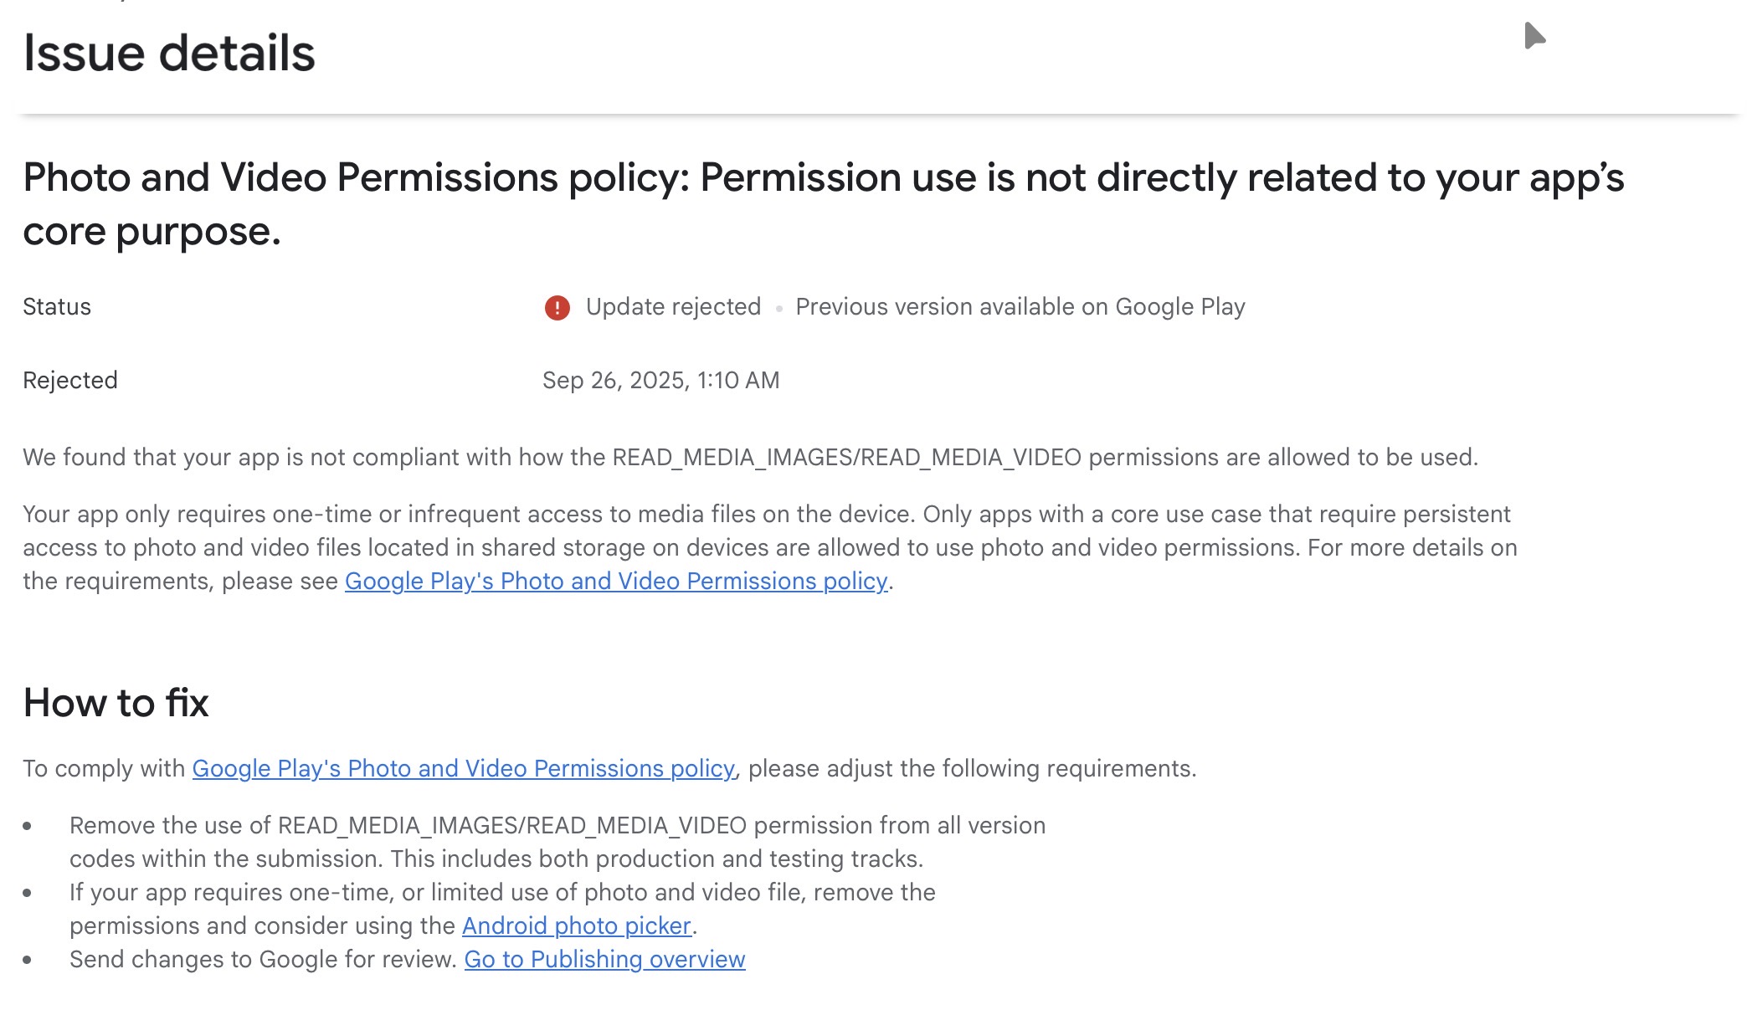The height and width of the screenshot is (1015, 1747).
Task: Click the gray arrow pointer icon
Action: coord(1534,36)
